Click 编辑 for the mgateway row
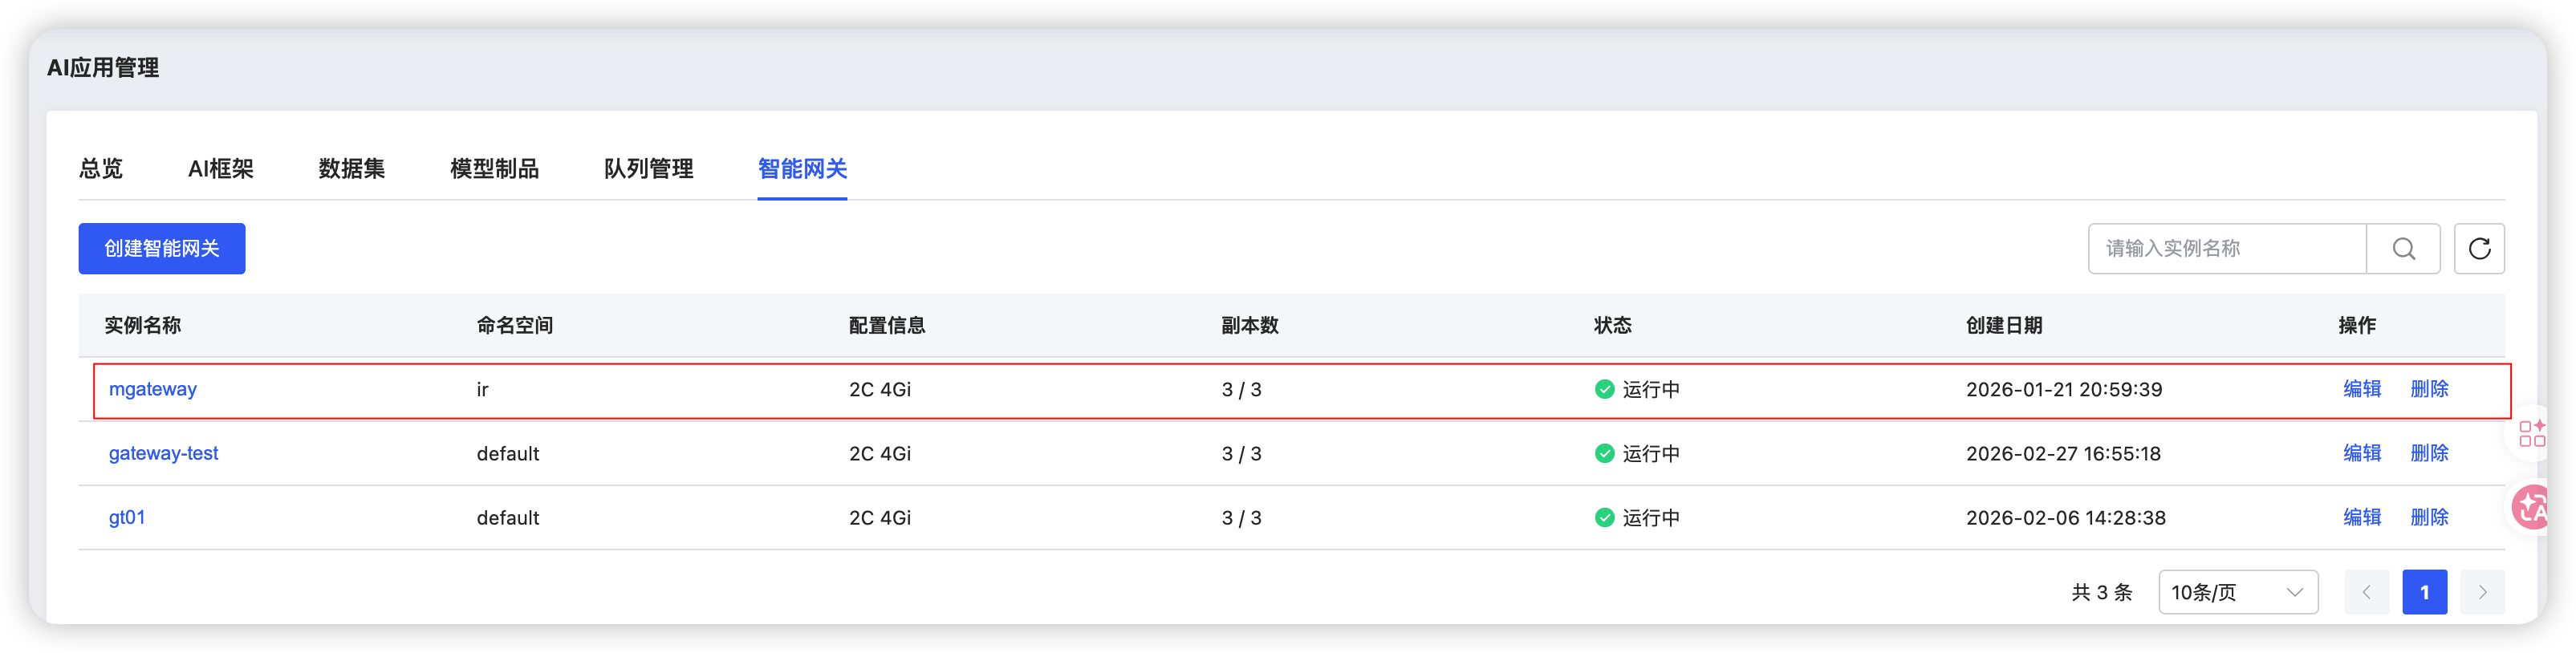2576x653 pixels. (x=2362, y=389)
